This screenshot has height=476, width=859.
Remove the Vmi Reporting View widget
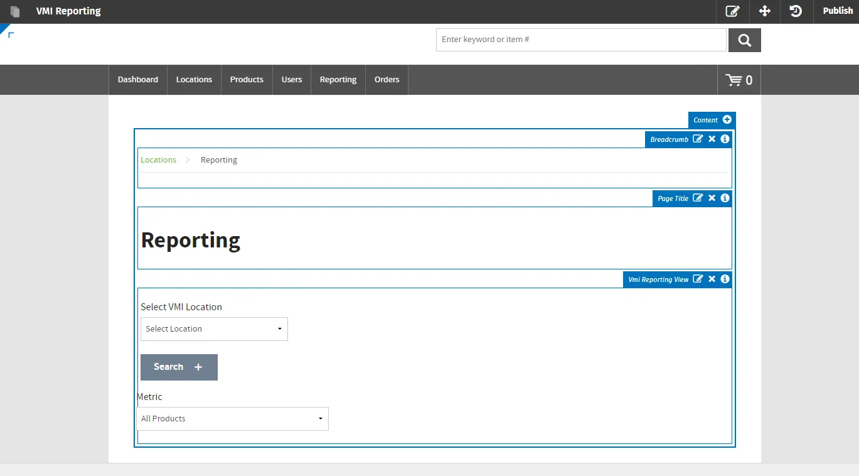(x=712, y=279)
